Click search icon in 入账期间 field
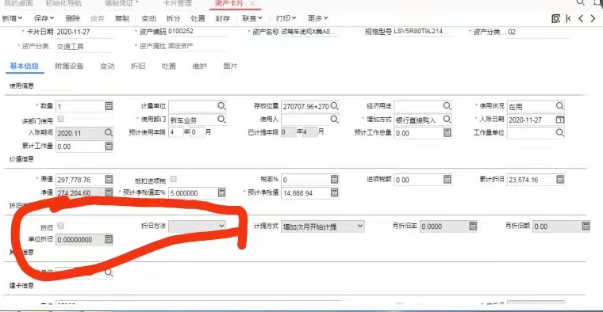 pos(109,133)
